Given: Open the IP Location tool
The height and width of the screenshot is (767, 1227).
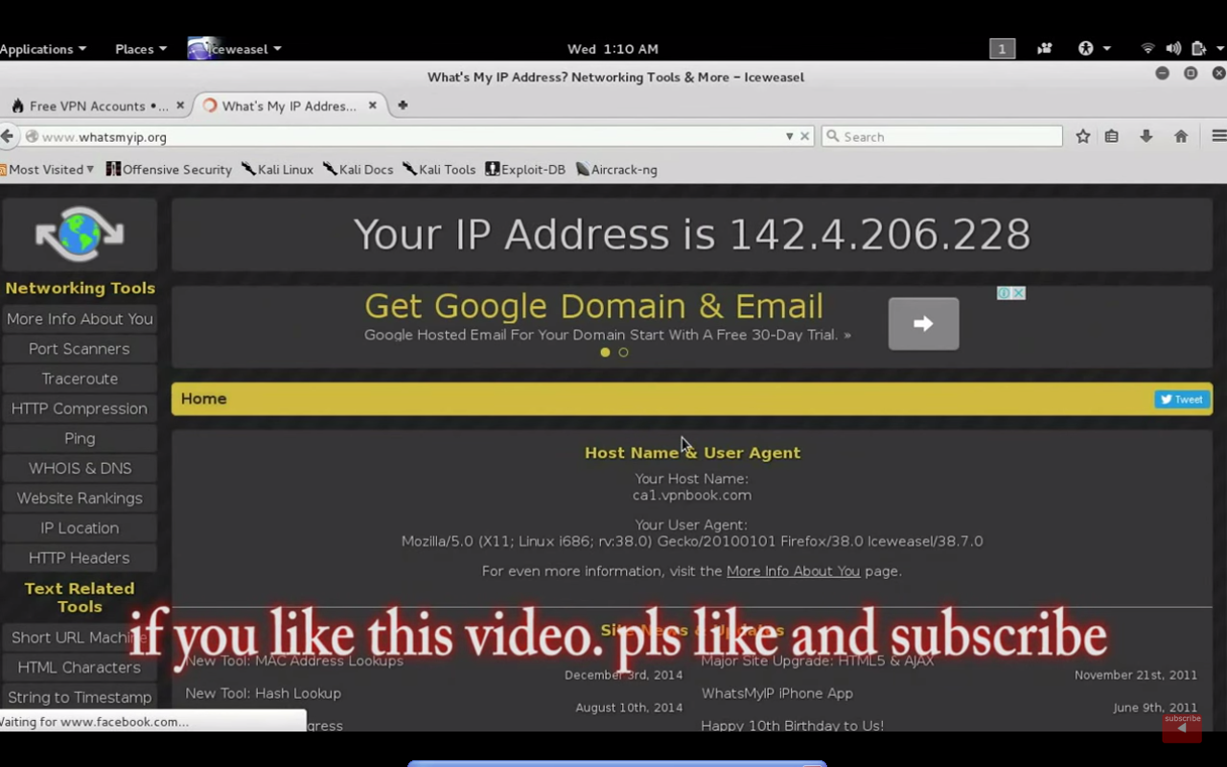Looking at the screenshot, I should [x=80, y=528].
